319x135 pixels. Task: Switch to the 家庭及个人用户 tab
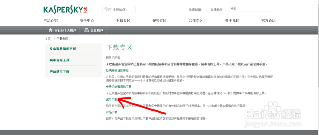point(62,31)
